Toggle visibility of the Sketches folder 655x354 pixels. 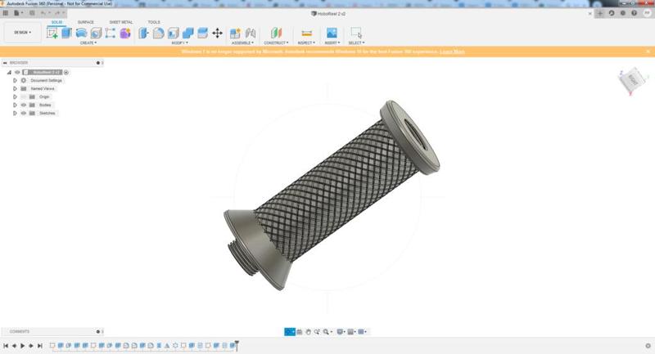pos(24,113)
